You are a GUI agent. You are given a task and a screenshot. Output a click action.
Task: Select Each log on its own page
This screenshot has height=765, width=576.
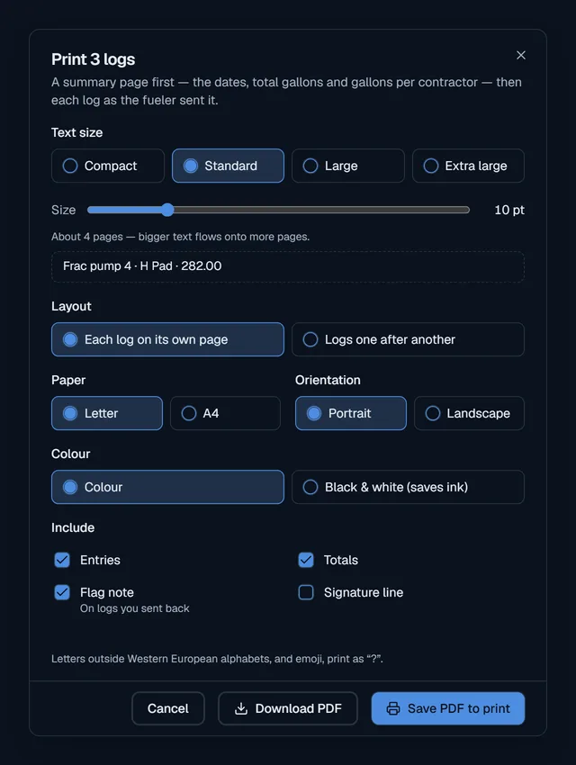[167, 339]
